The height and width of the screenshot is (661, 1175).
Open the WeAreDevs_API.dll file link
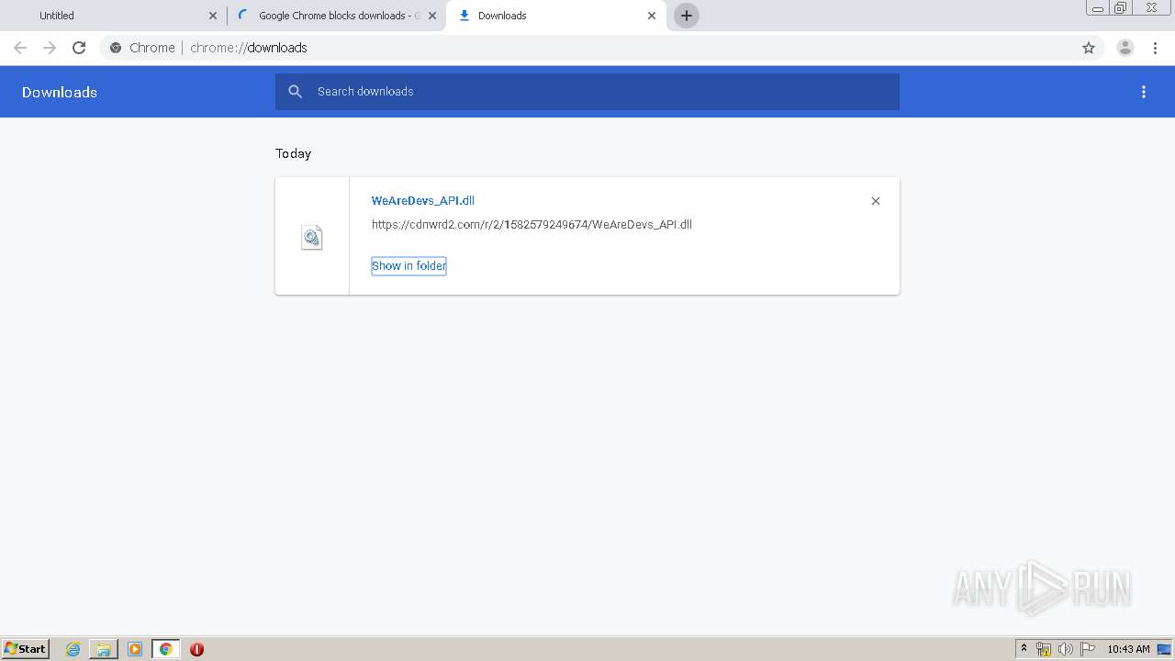click(x=423, y=200)
